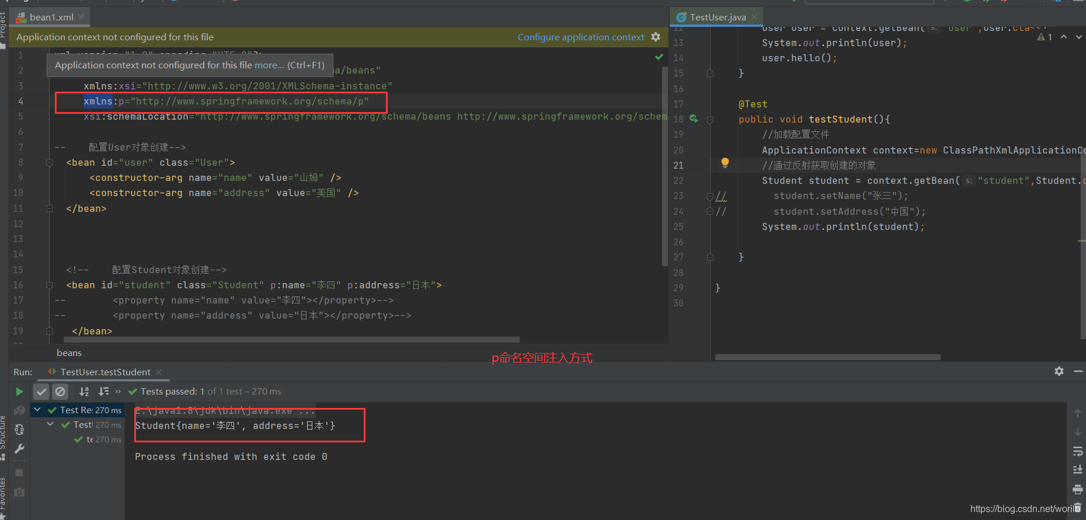
Task: Toggle soft-wrap in console output
Action: point(1078,451)
